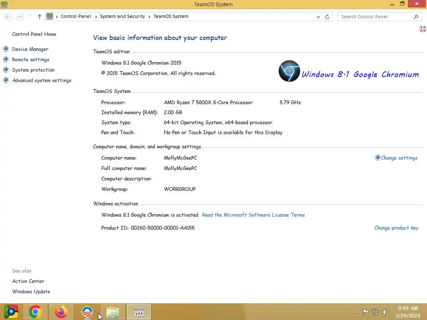Go up one level with up arrow
This screenshot has height=320, width=427.
pos(40,17)
